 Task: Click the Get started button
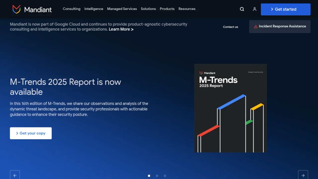pos(286,9)
